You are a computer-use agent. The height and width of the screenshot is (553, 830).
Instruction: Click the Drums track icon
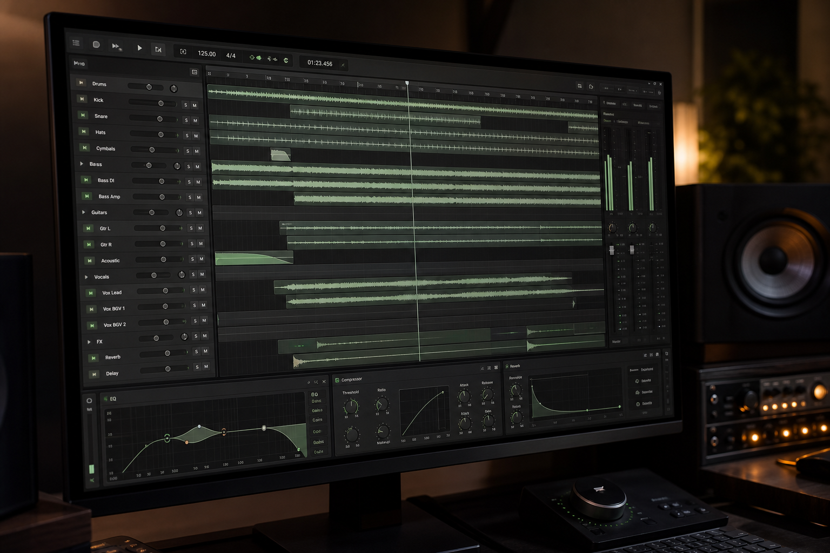pyautogui.click(x=81, y=83)
